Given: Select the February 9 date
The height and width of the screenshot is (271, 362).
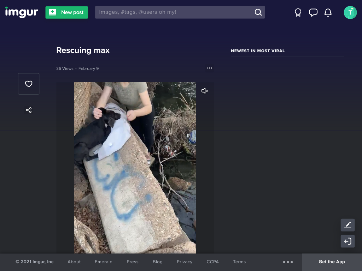Looking at the screenshot, I should click(88, 68).
